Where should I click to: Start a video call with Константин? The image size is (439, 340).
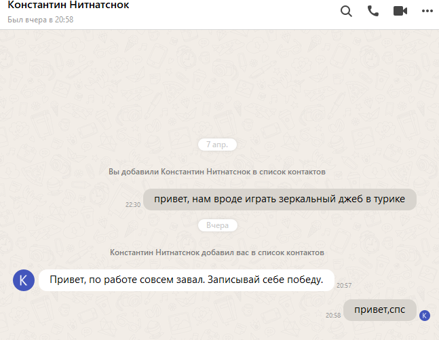(400, 12)
